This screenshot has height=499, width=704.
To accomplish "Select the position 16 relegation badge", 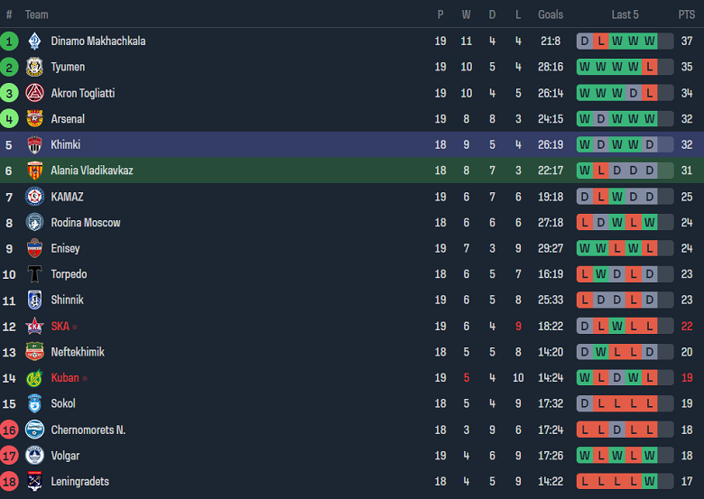I will tap(9, 430).
